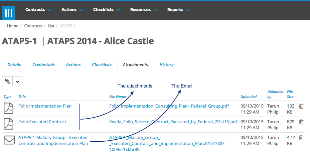Delete the Folio Executed Contract attachment
The width and height of the screenshot is (310, 156).
(x=301, y=122)
